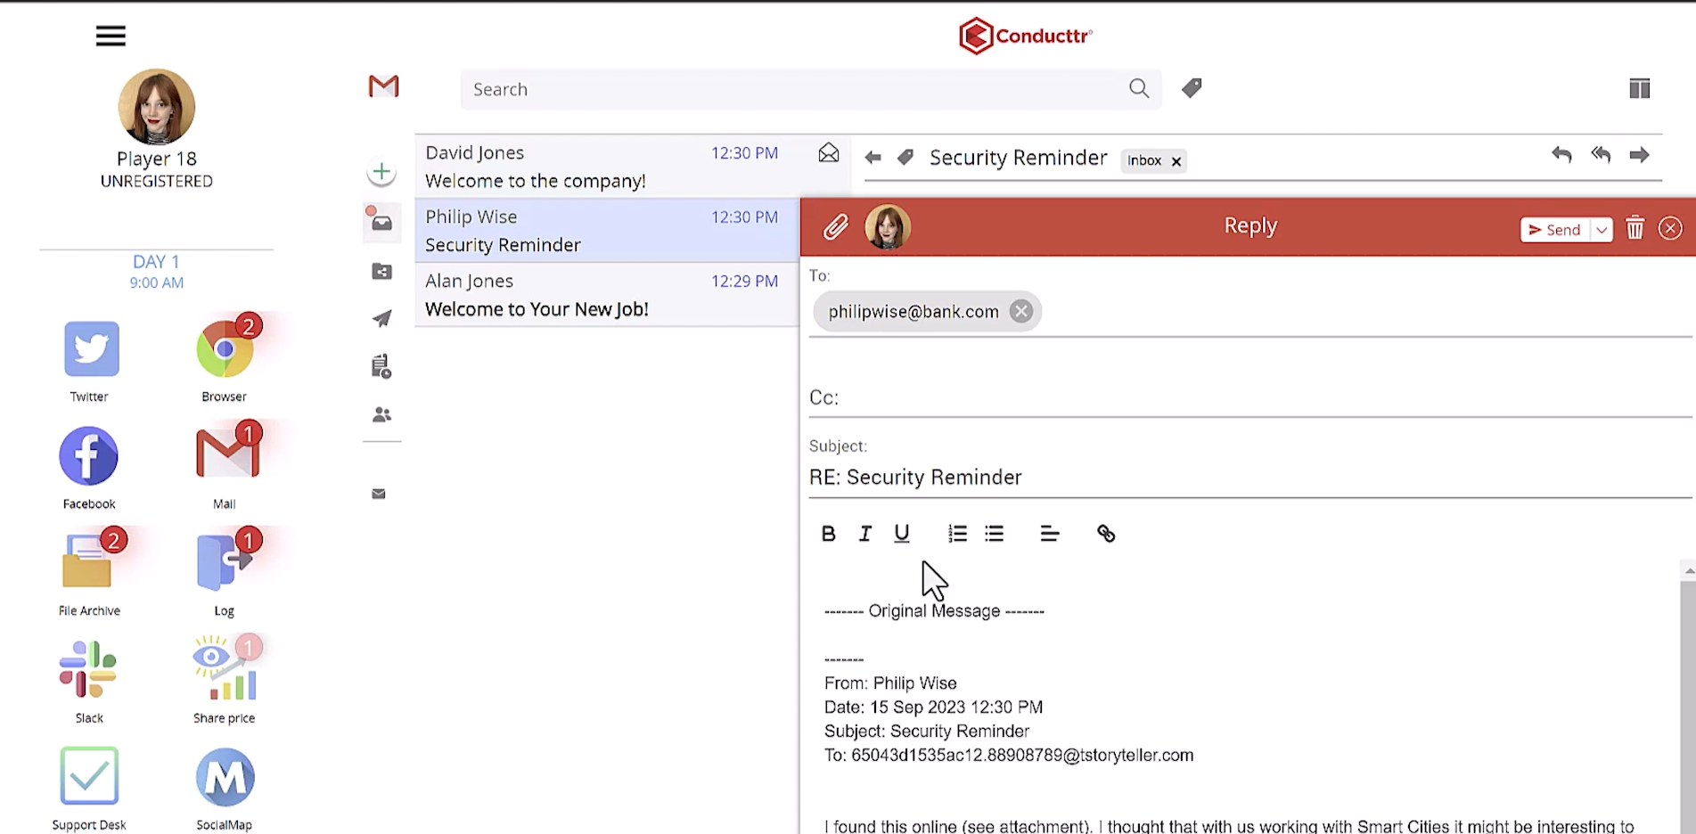Click the Reply All arrow icon
The height and width of the screenshot is (834, 1696).
[x=1601, y=155]
